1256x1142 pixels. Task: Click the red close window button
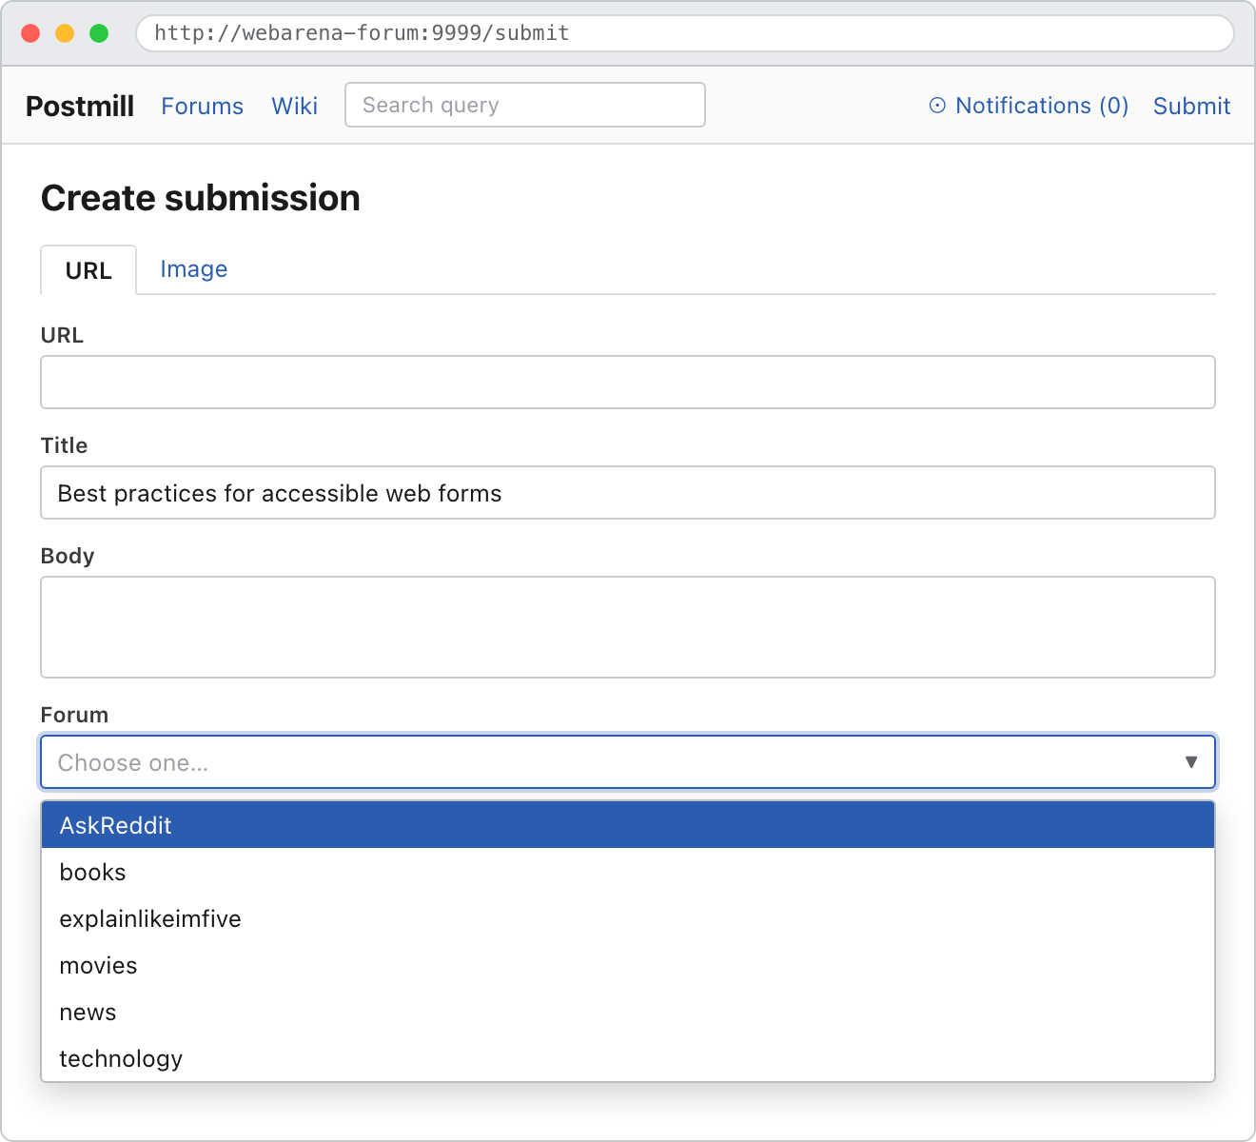pos(30,33)
